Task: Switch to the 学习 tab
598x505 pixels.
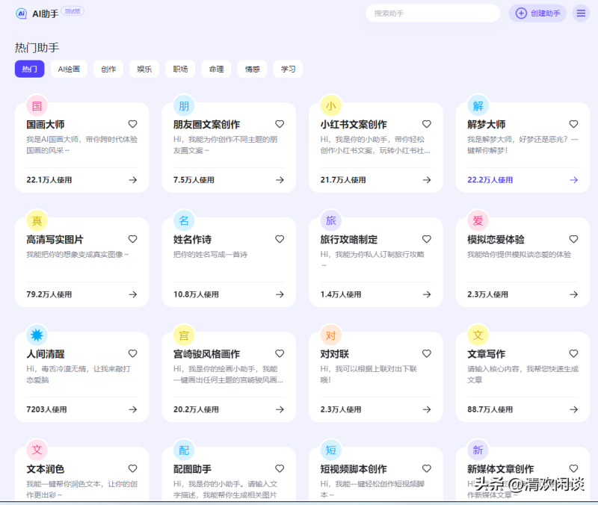Action: coord(288,69)
